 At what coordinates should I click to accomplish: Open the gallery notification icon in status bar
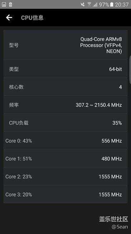click(x=4, y=4)
